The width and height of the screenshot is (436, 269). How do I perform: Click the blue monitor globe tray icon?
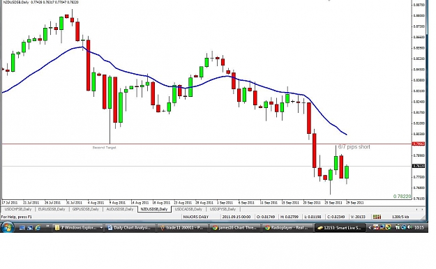click(x=382, y=228)
